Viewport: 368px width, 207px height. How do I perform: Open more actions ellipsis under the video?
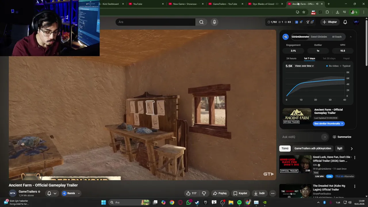coord(273,193)
